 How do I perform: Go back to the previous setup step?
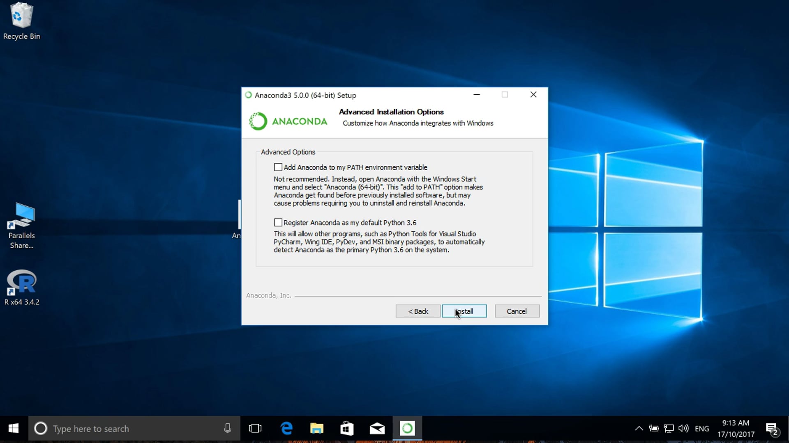[417, 311]
